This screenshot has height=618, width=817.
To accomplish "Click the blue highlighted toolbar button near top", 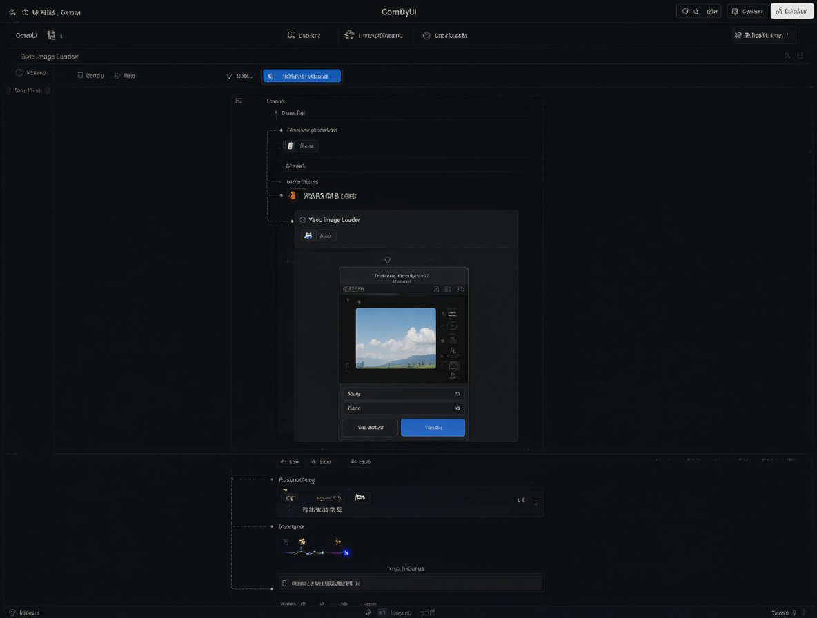I will pyautogui.click(x=302, y=76).
